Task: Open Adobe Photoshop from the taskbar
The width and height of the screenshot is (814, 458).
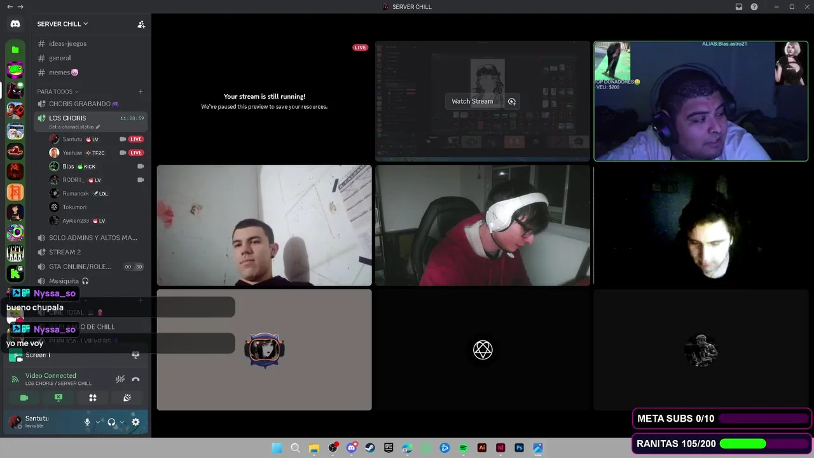Action: pos(519,448)
